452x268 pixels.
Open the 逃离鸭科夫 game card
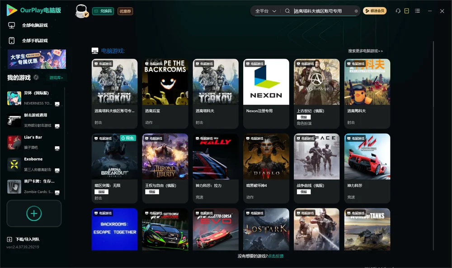[x=367, y=94]
